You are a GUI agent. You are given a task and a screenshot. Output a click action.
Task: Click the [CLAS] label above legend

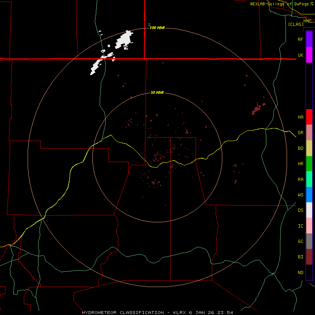(x=296, y=24)
